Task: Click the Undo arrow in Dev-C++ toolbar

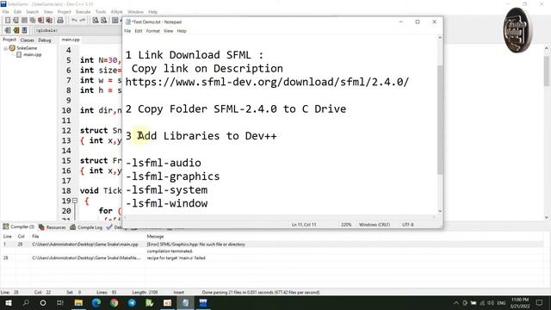Action: [74, 21]
